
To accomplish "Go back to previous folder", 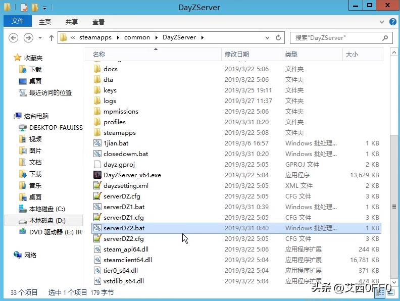I will 13,38.
